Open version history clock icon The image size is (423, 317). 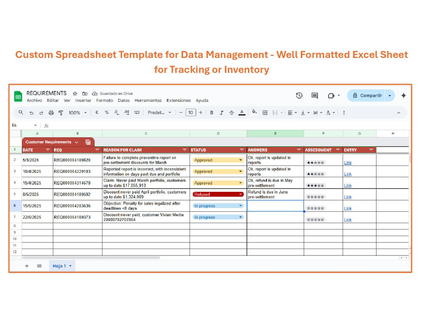coord(299,96)
